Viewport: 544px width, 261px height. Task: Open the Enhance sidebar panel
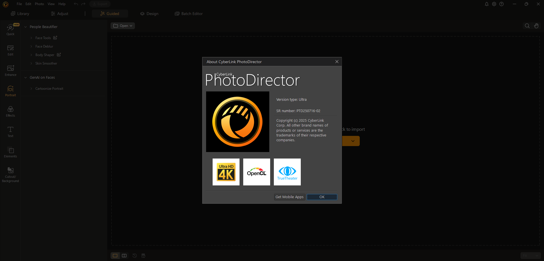pos(10,71)
